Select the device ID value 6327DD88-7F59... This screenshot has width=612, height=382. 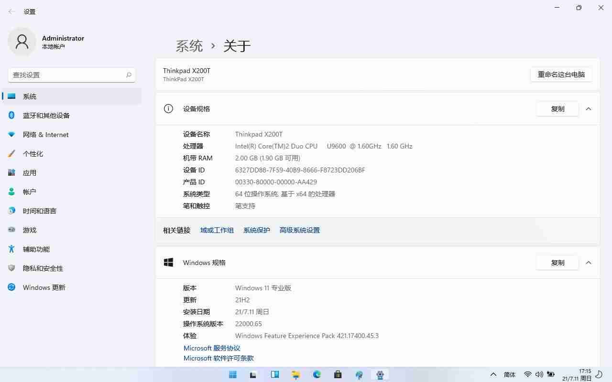300,170
